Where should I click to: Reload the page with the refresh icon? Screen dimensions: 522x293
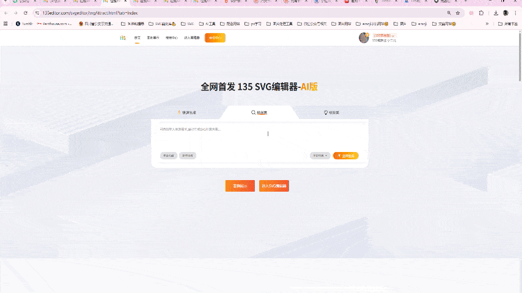tap(26, 13)
